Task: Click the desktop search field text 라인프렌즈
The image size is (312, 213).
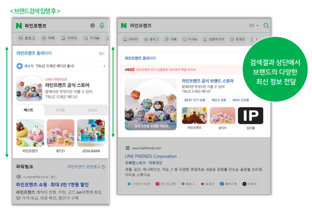Action: (x=141, y=25)
